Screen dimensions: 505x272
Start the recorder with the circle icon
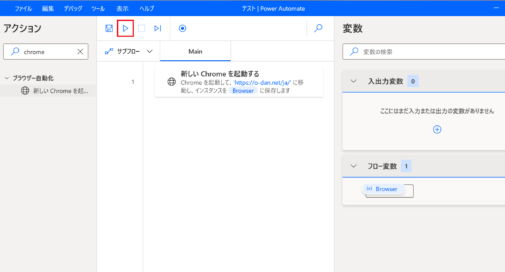[182, 28]
